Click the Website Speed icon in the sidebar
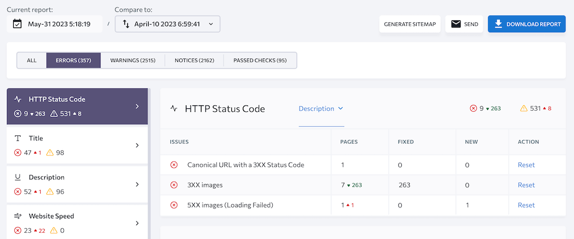 tap(18, 216)
